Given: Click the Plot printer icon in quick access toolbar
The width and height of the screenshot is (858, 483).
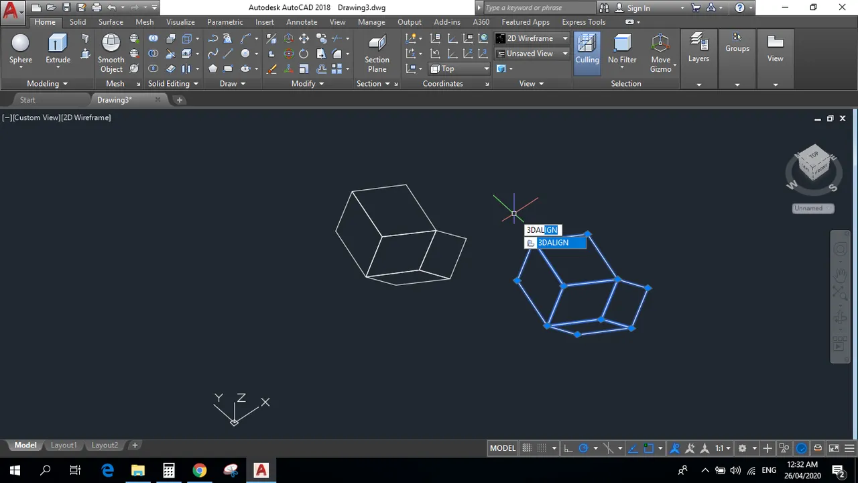Looking at the screenshot, I should pos(97,8).
